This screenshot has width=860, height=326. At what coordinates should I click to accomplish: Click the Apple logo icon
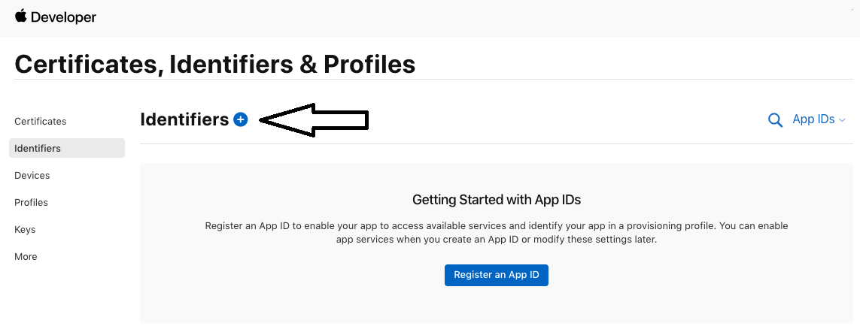20,16
